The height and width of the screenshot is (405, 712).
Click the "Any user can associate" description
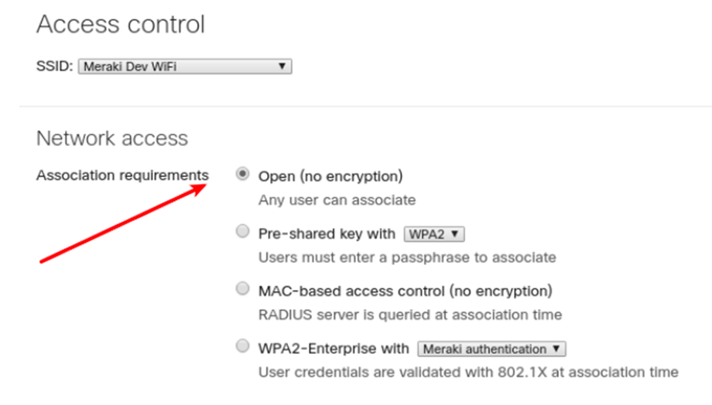337,200
